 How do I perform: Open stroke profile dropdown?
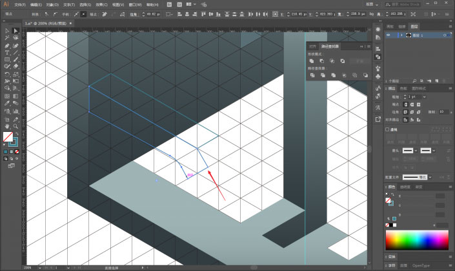coord(430,177)
